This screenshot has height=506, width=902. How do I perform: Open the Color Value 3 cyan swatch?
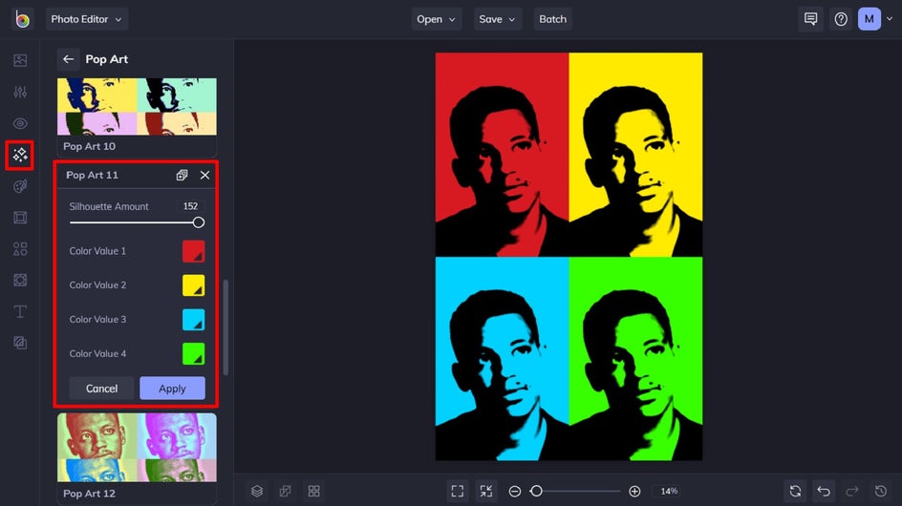pos(193,319)
